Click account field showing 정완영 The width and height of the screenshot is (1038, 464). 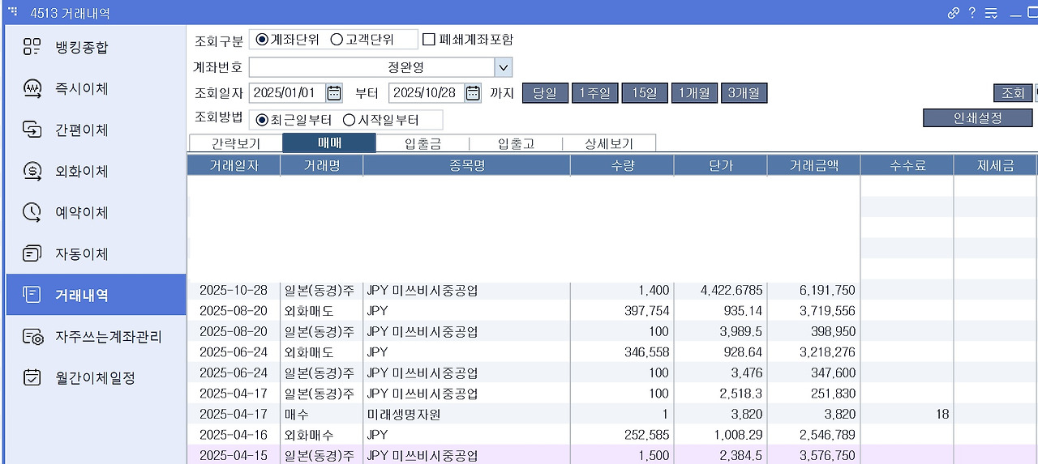(x=372, y=66)
